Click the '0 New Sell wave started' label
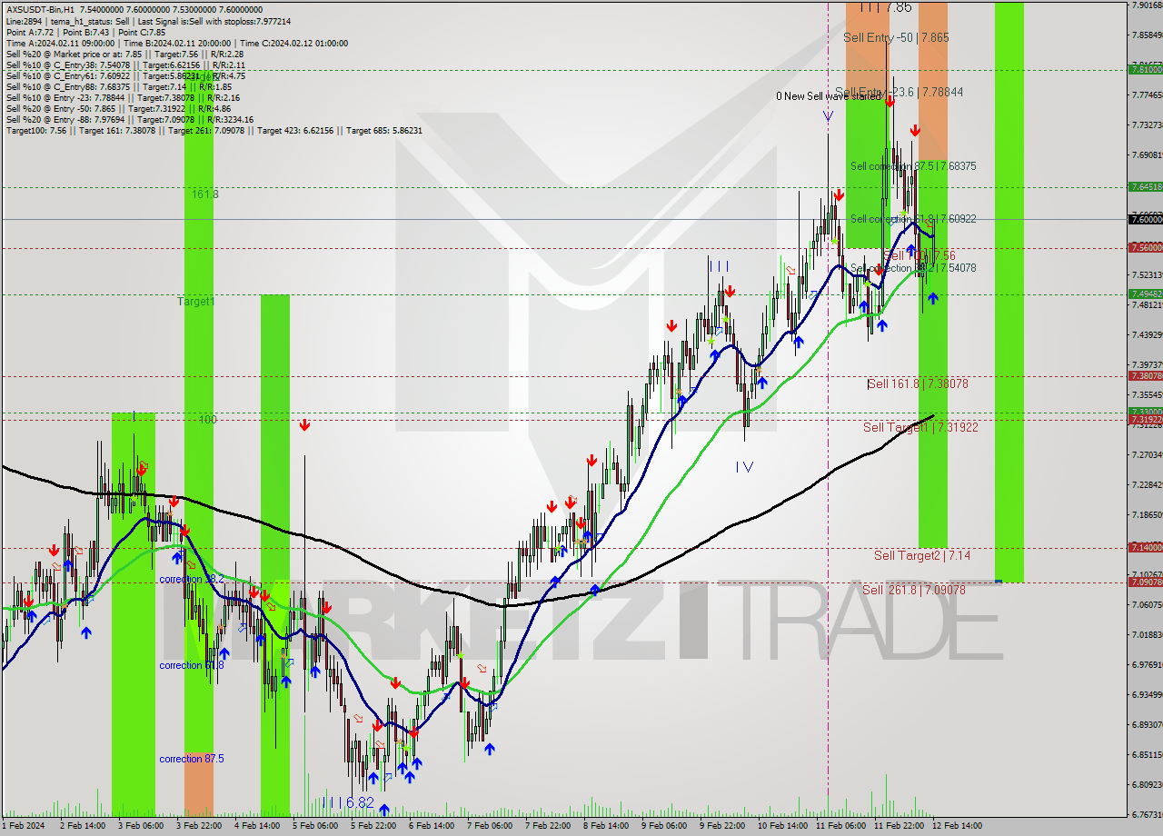Screen dimensions: 1163x836 (829, 96)
